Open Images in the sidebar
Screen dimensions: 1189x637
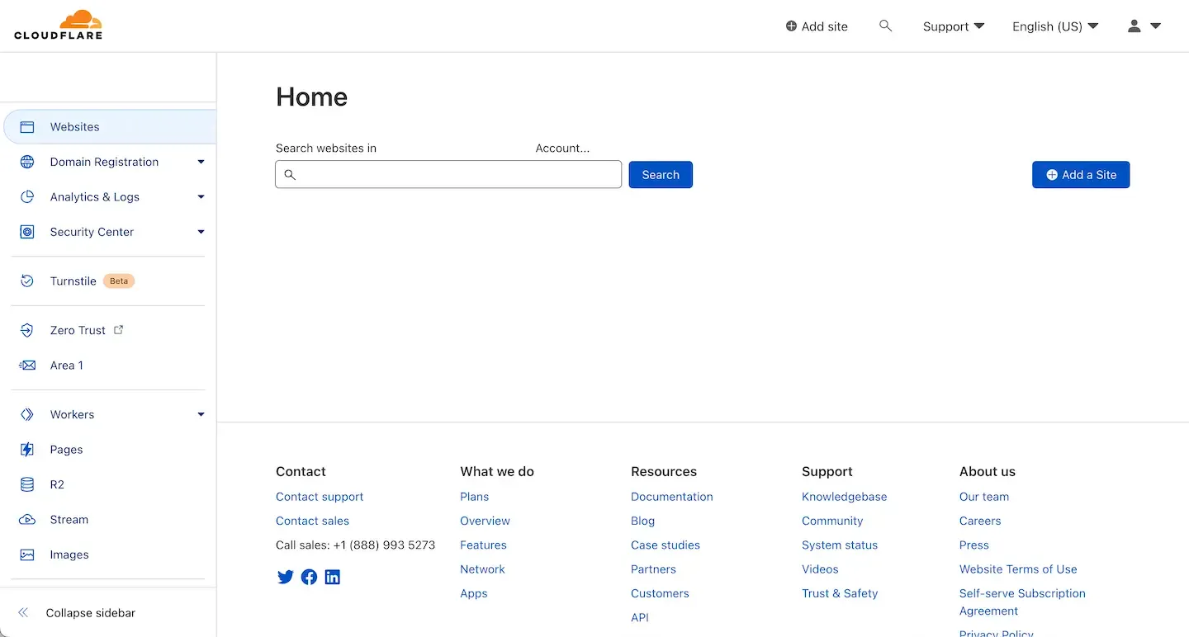click(69, 555)
